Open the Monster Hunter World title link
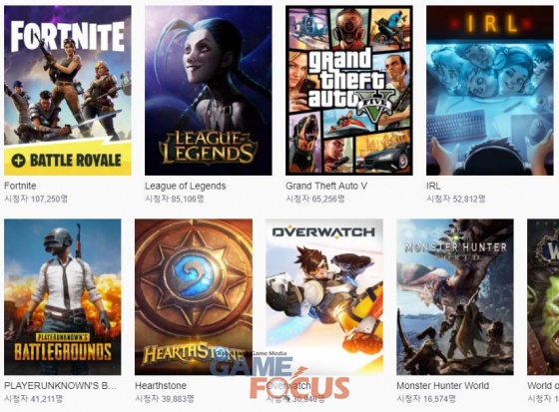The image size is (559, 412). [x=443, y=386]
